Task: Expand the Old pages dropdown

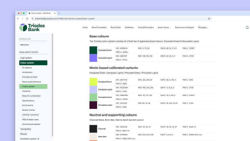Action: (x=203, y=27)
